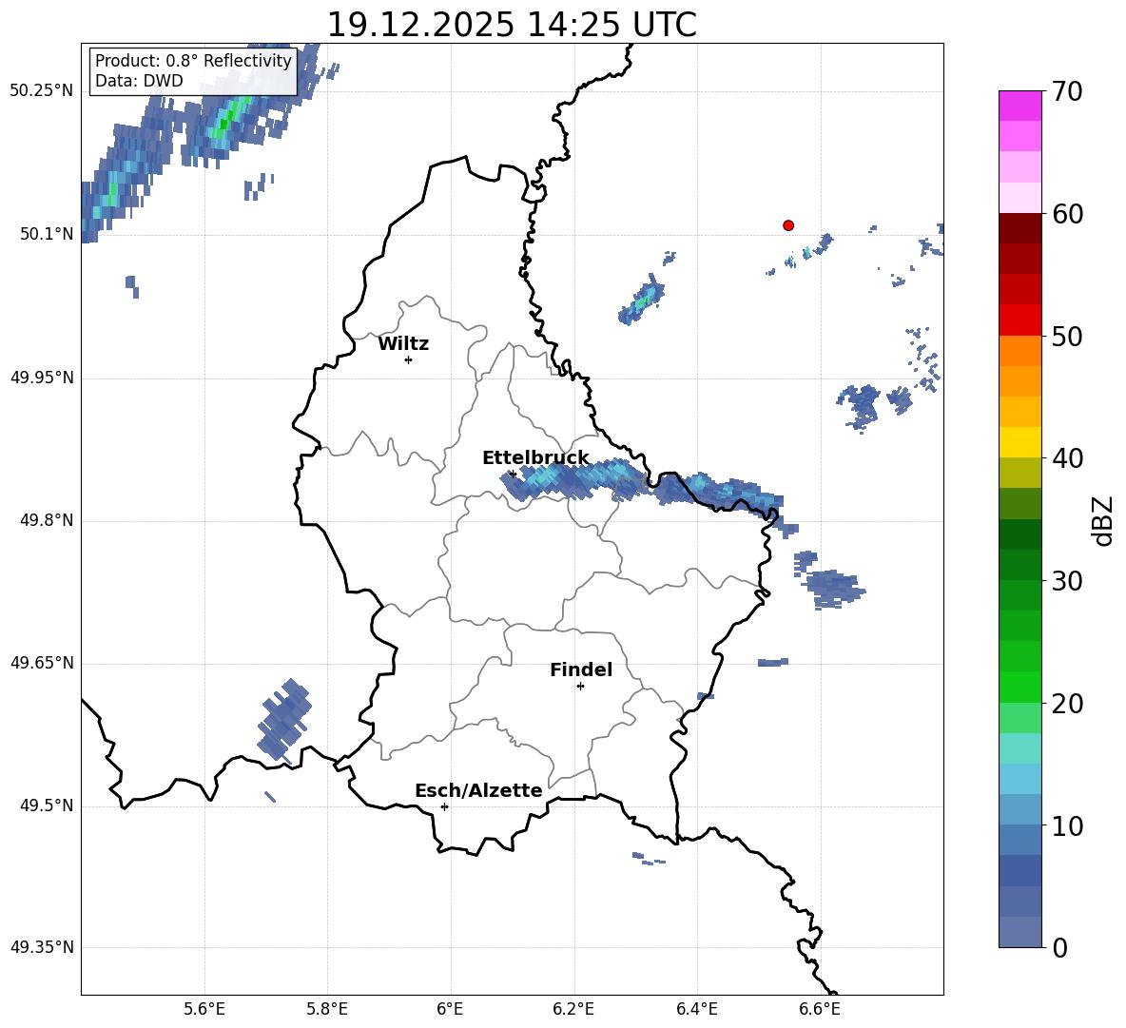Click the magenta top colorbar segment
Image resolution: width=1126 pixels, height=1028 pixels.
tap(1019, 106)
